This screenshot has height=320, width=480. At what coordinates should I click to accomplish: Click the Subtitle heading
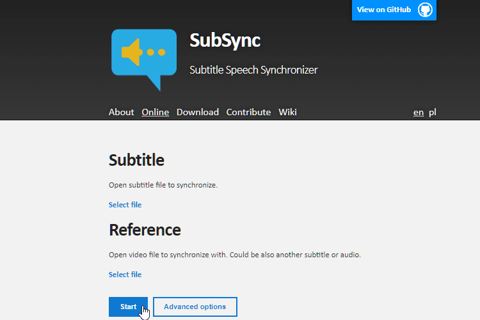(x=136, y=160)
